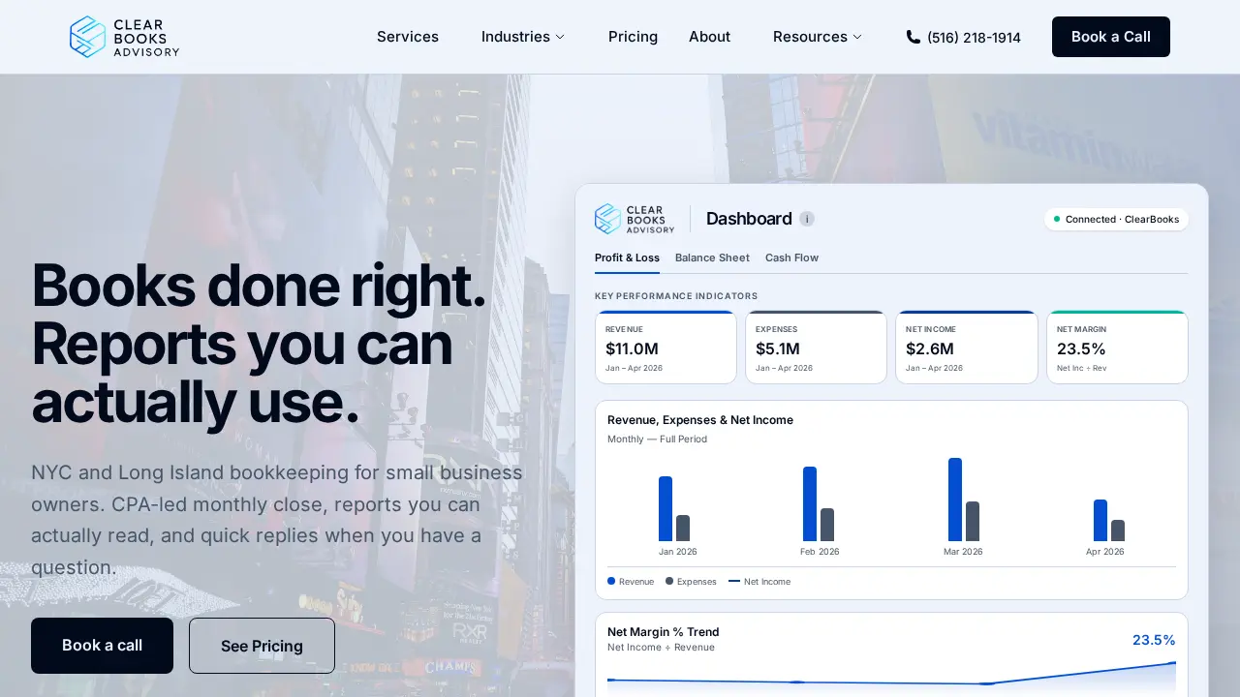Go to the Pricing page
Viewport: 1240px width, 697px height.
click(633, 37)
